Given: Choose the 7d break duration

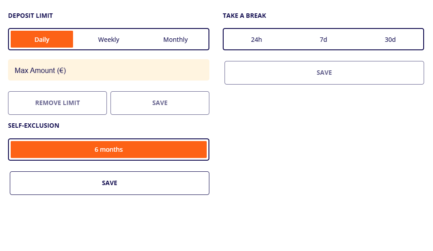Looking at the screenshot, I should coord(323,39).
